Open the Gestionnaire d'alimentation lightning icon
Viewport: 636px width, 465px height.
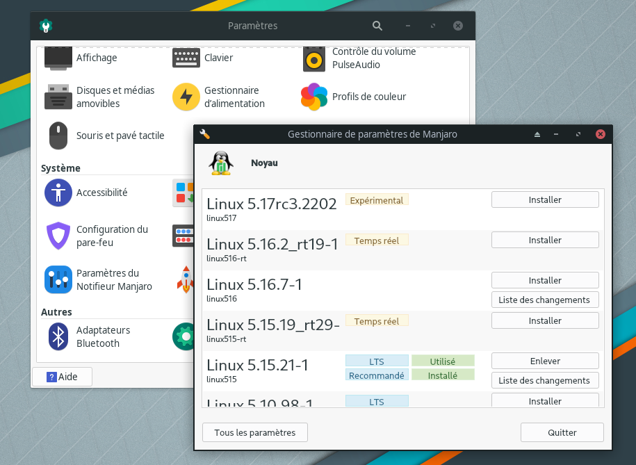click(x=186, y=97)
